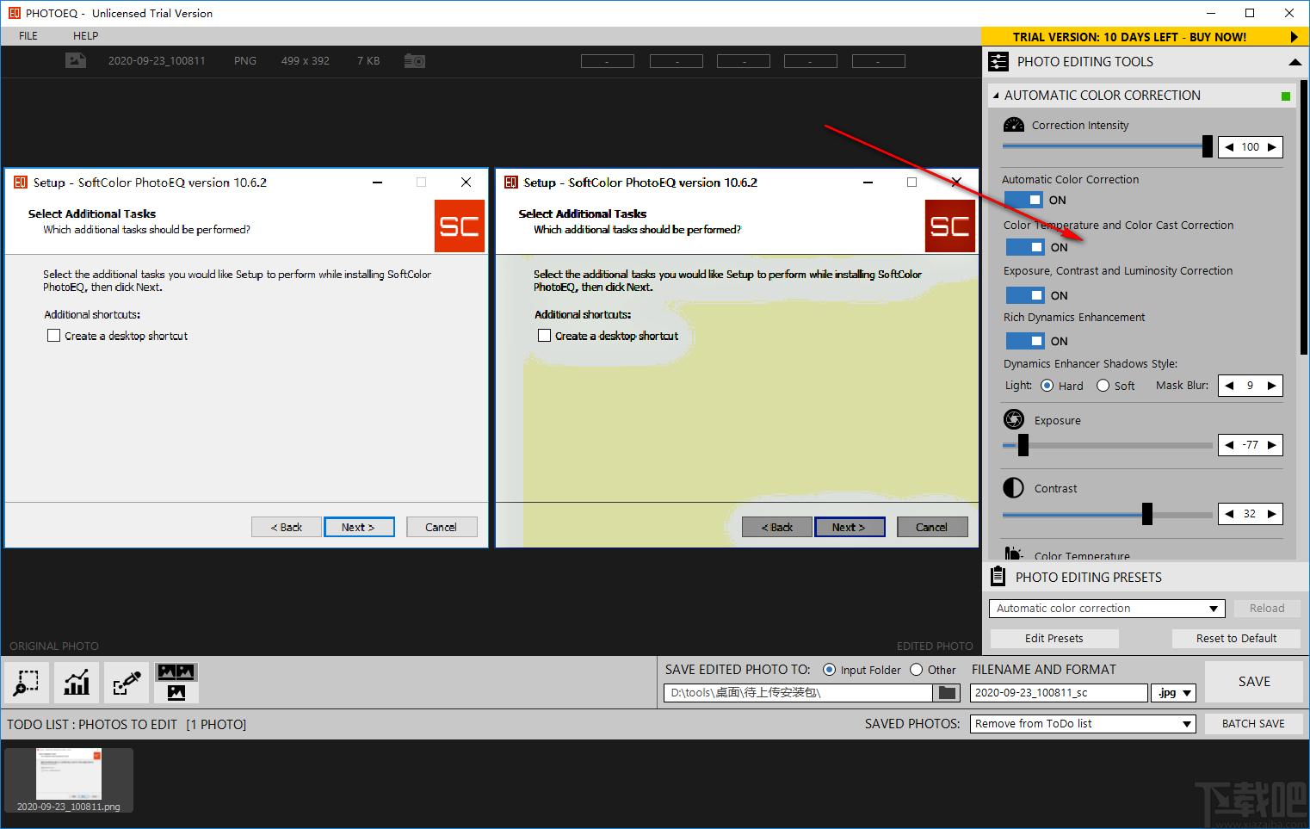
Task: Click the camera info icon in the info bar
Action: [415, 61]
